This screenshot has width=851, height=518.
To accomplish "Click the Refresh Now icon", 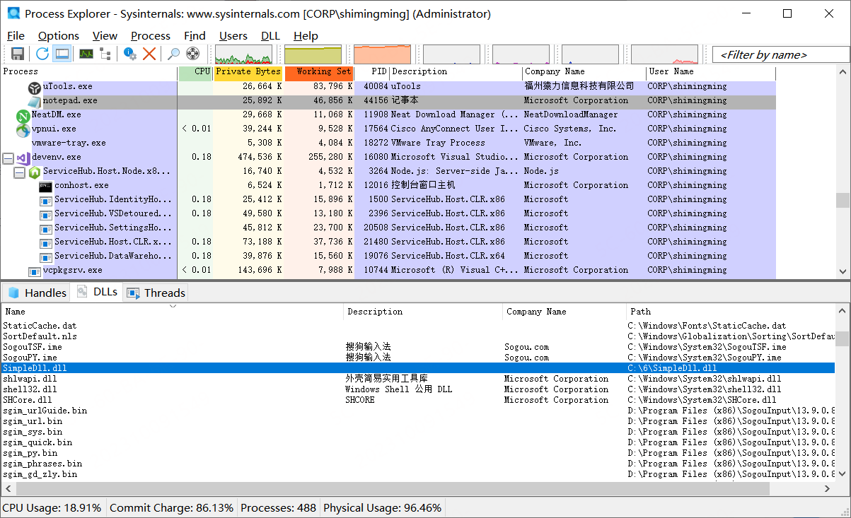I will click(42, 54).
